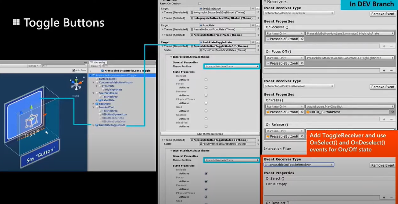Collapse the Theme (Deselected) PressableButtonToggleStateOff foldout
Image resolution: width=398 pixels, height=204 pixels.
tap(162, 46)
